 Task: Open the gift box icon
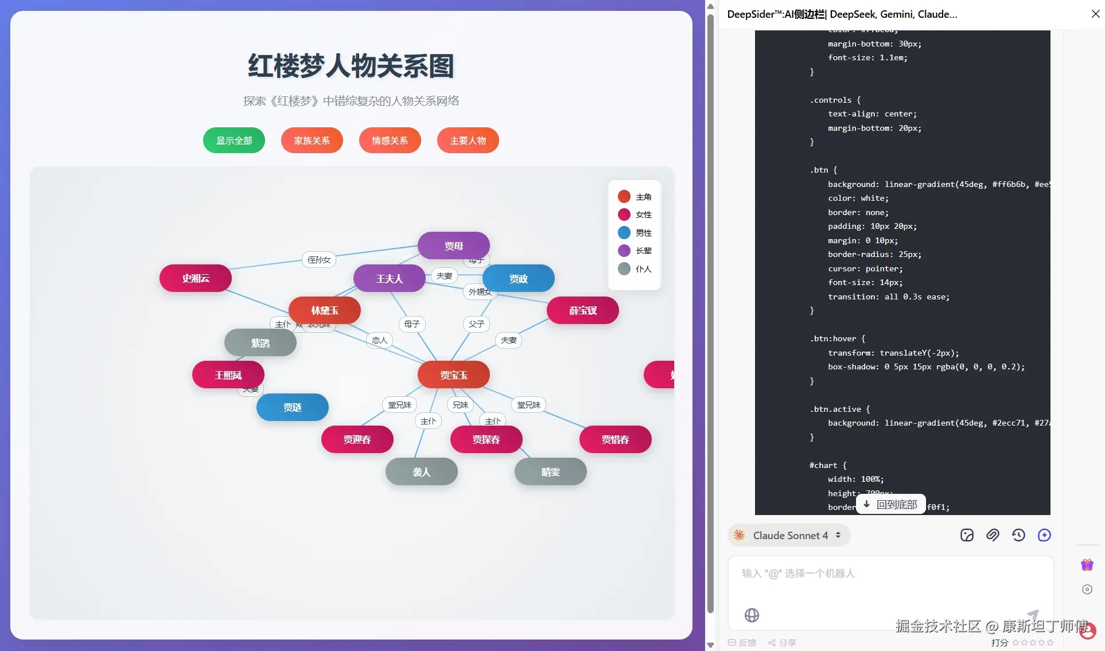click(1087, 564)
